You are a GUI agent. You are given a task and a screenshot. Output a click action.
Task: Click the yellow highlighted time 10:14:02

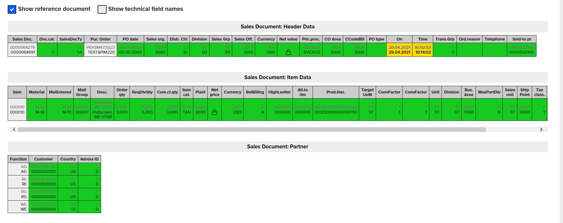(x=423, y=52)
